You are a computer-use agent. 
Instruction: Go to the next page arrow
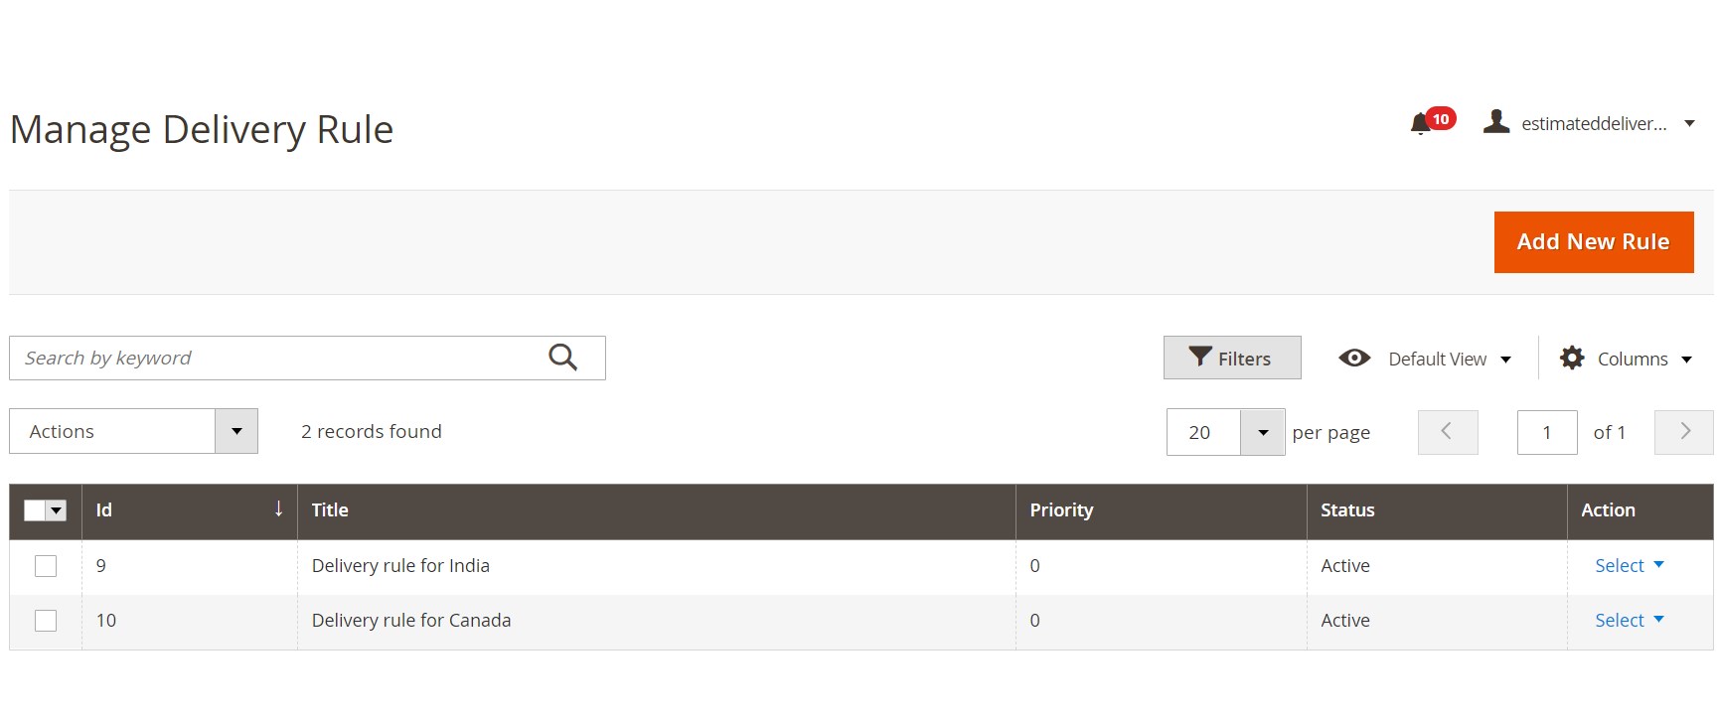click(x=1683, y=432)
